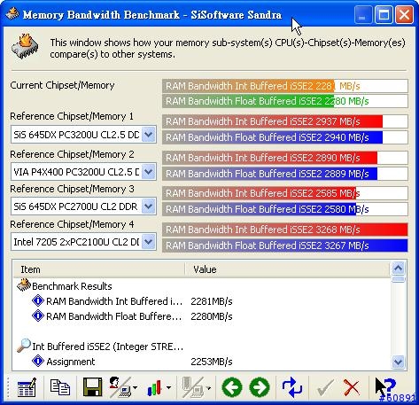Click the info icon beside Assignment
Image resolution: width=419 pixels, height=405 pixels.
(x=38, y=361)
